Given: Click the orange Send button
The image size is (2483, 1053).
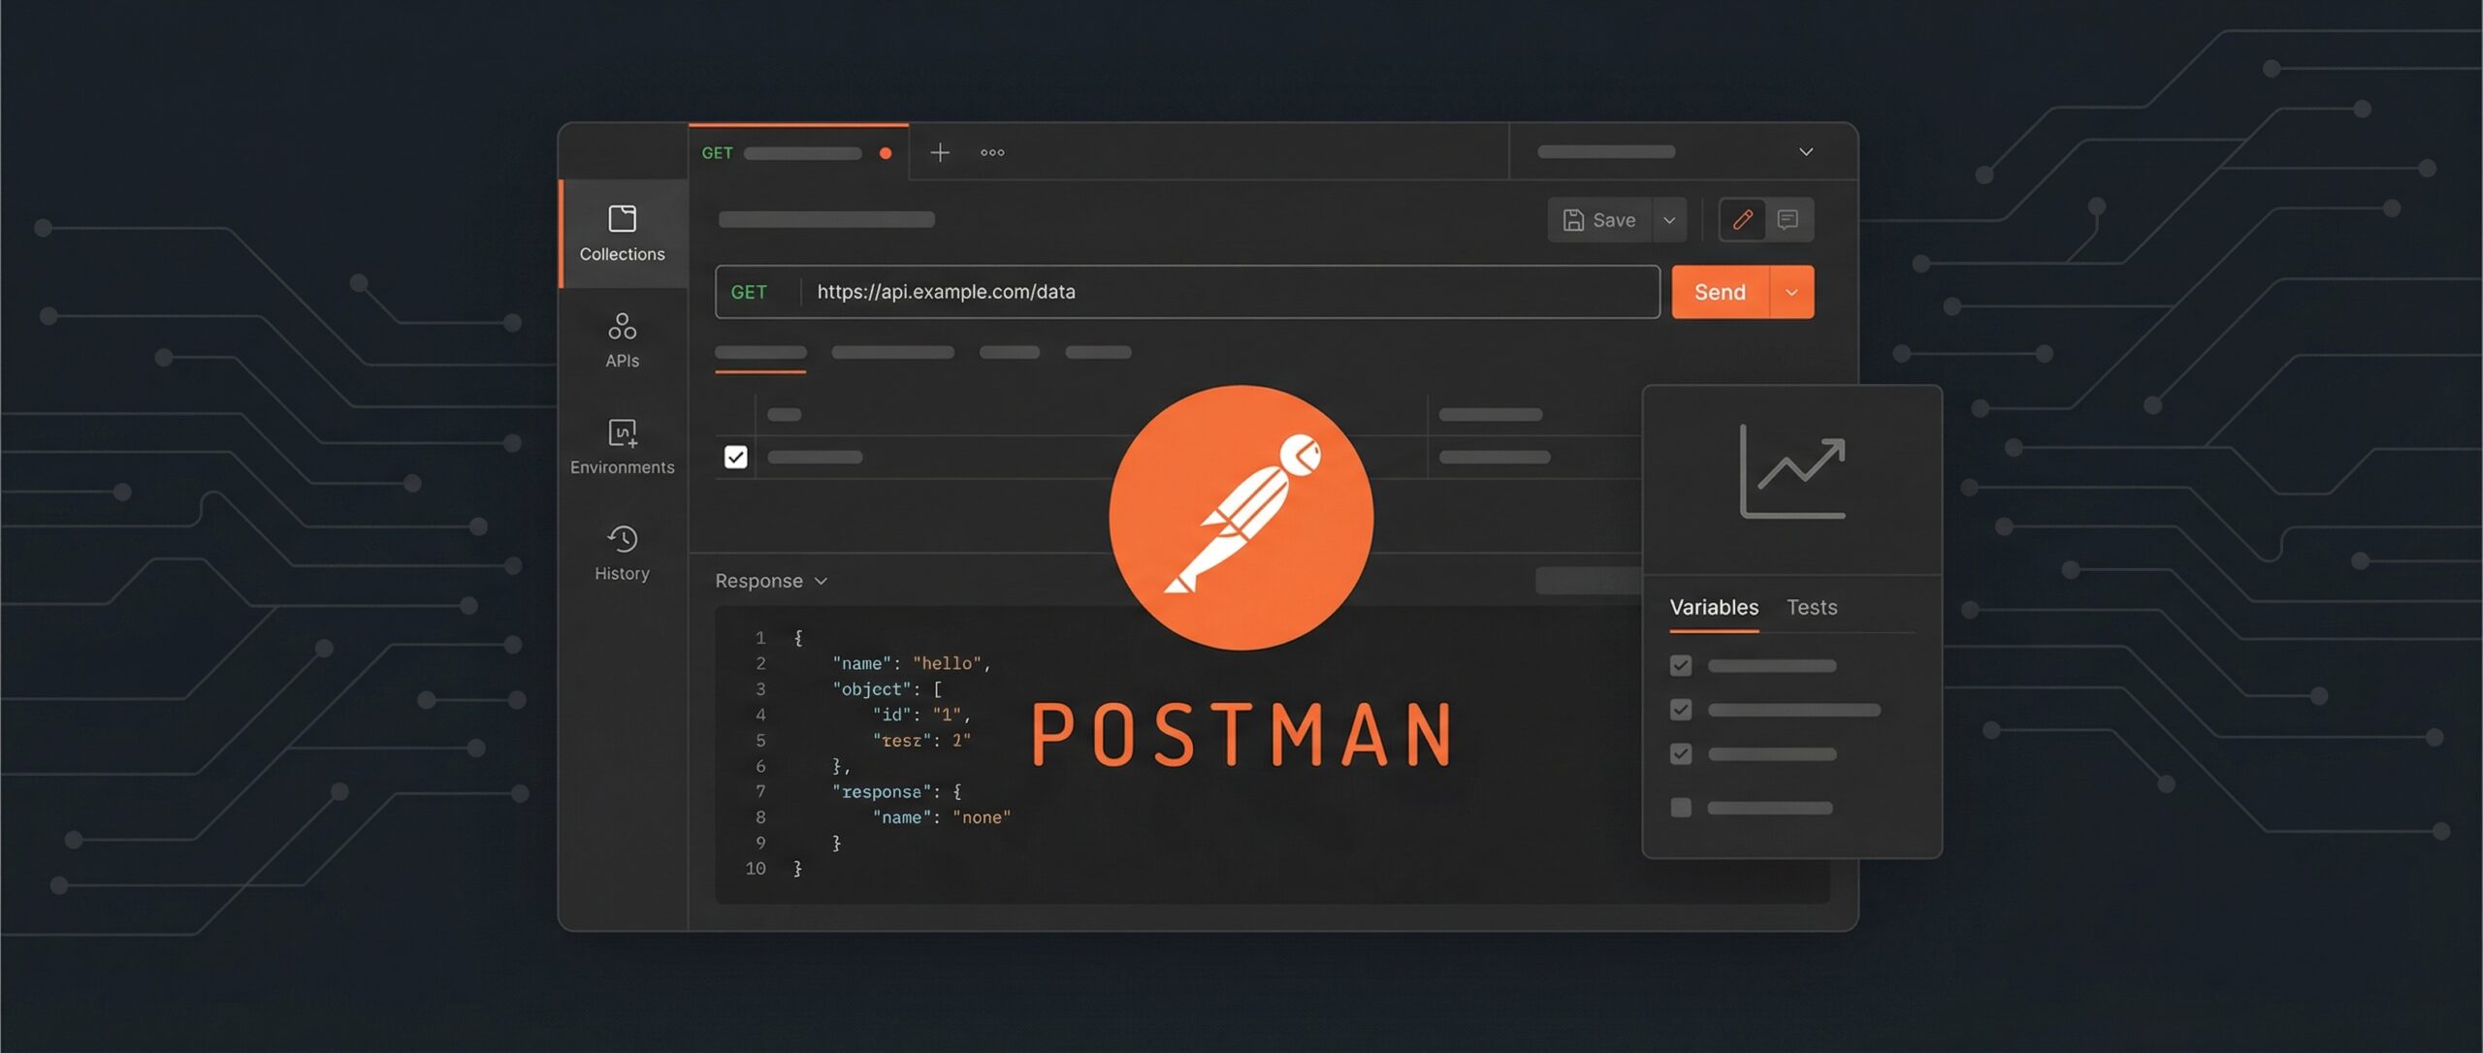Looking at the screenshot, I should pyautogui.click(x=1720, y=292).
